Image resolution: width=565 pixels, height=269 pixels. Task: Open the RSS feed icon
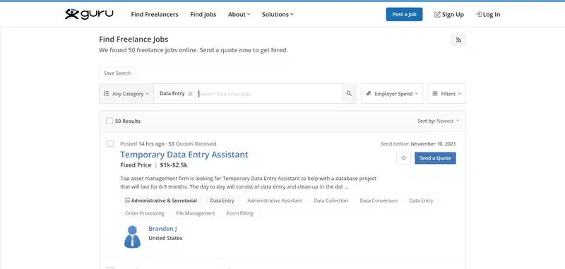click(458, 40)
